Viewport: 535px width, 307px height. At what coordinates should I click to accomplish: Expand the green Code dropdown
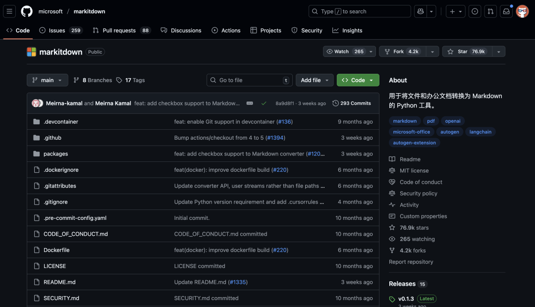358,80
